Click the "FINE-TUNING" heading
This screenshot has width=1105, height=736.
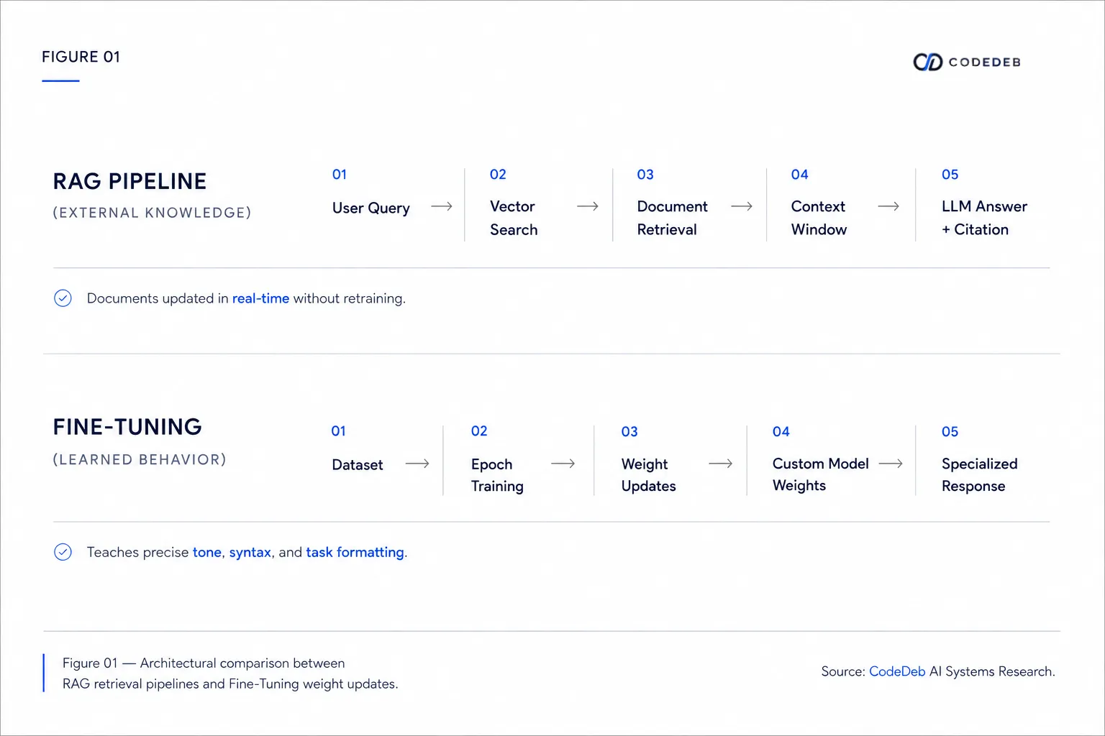point(127,427)
